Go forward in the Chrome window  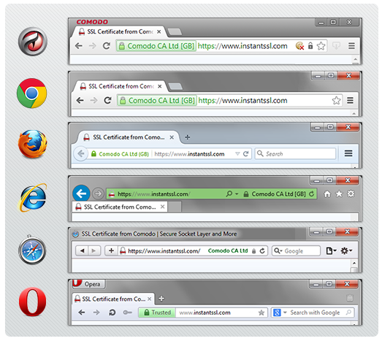tap(93, 100)
